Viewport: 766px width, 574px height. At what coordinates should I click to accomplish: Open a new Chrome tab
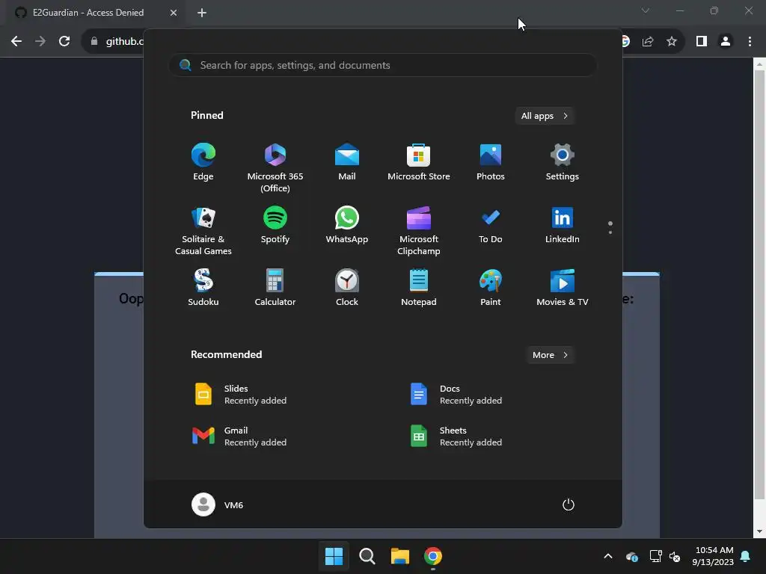pos(202,13)
